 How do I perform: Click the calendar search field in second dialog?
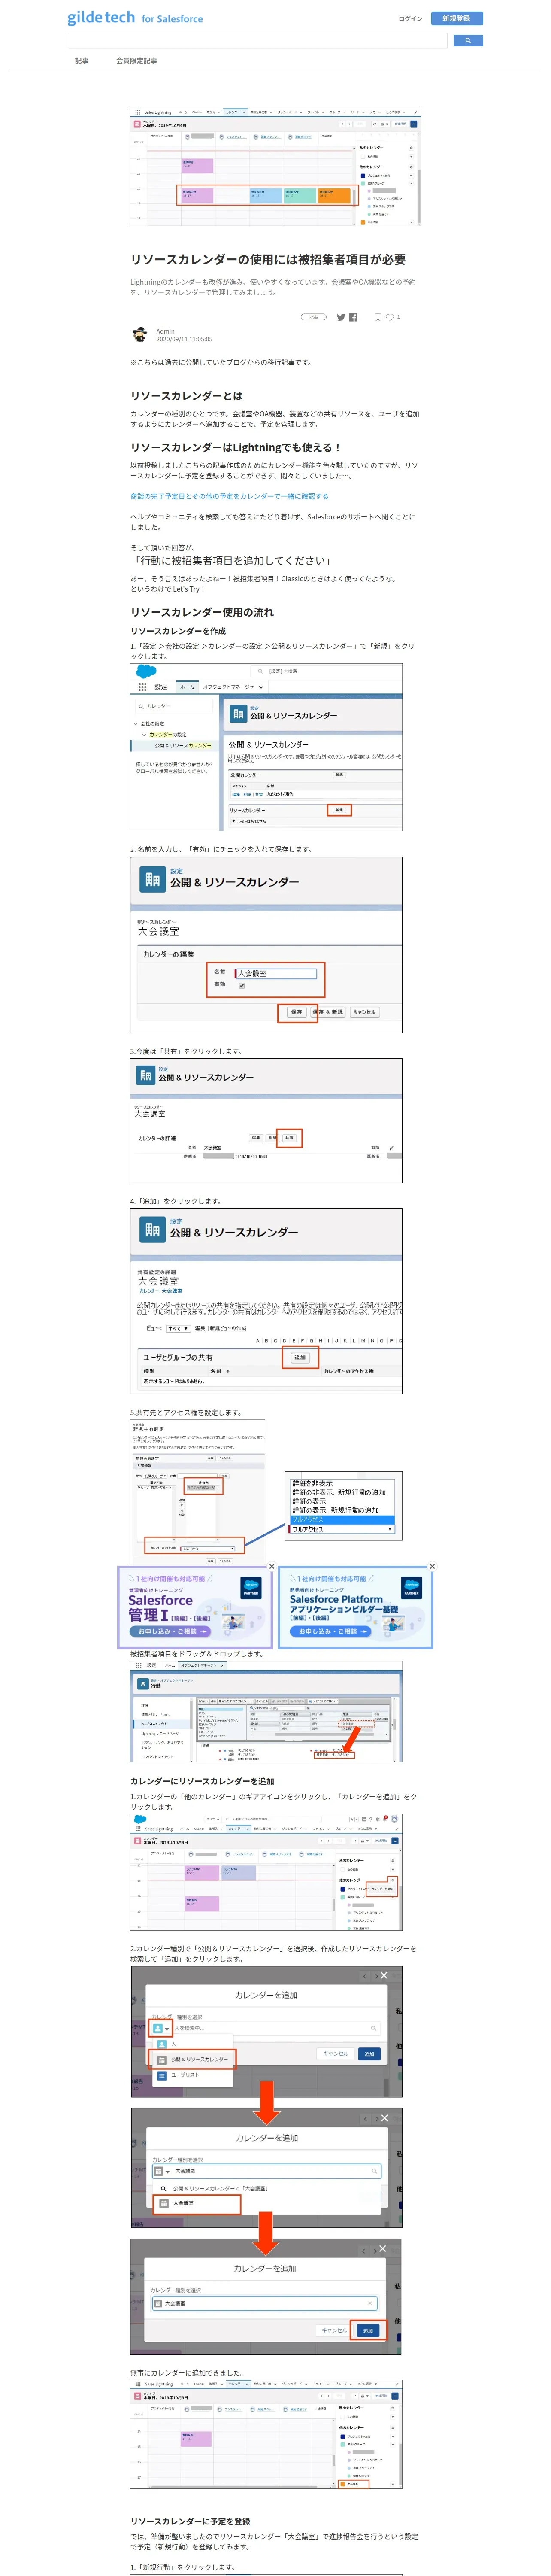(x=266, y=2171)
